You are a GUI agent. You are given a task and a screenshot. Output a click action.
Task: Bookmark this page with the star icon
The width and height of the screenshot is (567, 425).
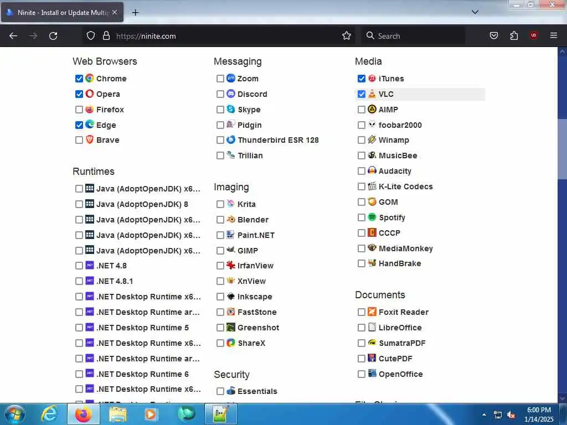(x=347, y=35)
